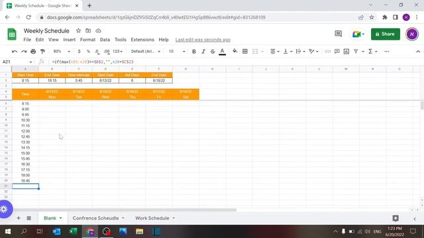The height and width of the screenshot is (238, 424).
Task: Print the spreadsheet
Action: click(33, 52)
